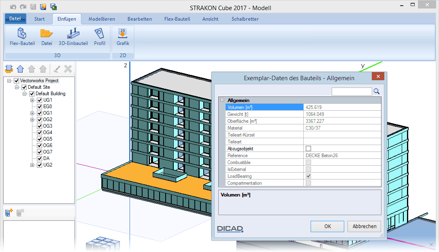Click the orange box arrow icon above tree

[9, 68]
